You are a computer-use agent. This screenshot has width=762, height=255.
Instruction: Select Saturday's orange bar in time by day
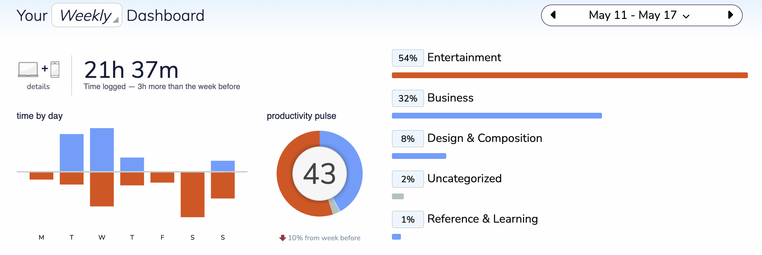point(192,195)
